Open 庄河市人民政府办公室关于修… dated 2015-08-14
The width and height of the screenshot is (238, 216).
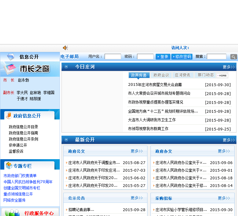tap(181, 185)
